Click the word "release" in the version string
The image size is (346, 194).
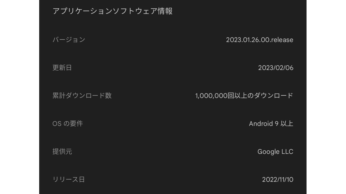pos(282,40)
